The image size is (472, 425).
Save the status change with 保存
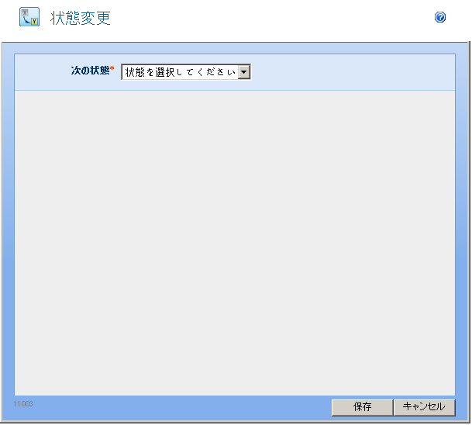coord(362,407)
